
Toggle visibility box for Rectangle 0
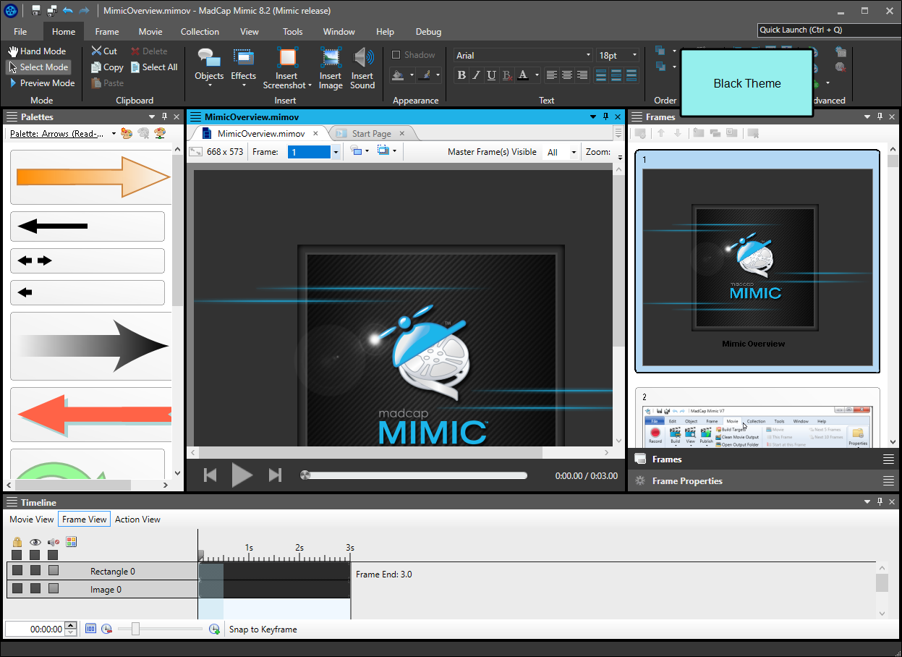35,571
